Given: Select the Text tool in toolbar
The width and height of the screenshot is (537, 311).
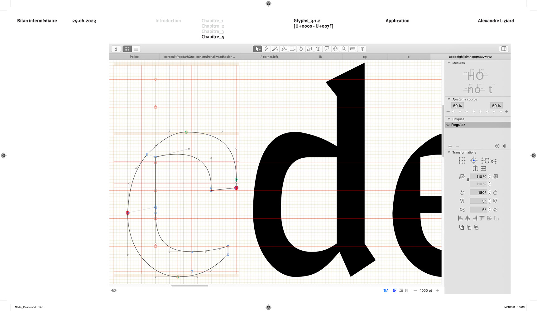Looking at the screenshot, I should pos(318,49).
